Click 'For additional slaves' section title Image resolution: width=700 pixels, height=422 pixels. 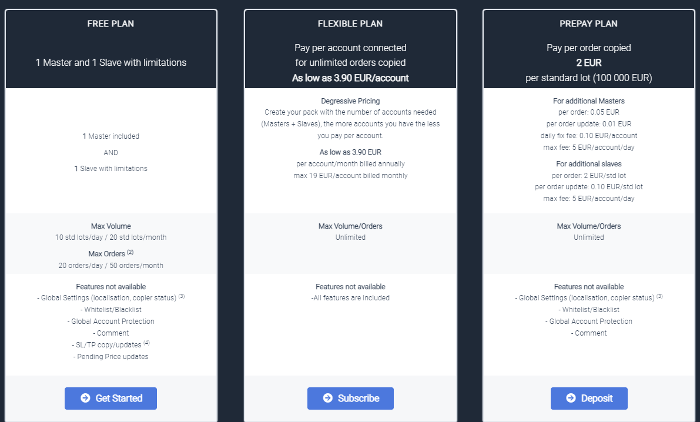pyautogui.click(x=589, y=164)
